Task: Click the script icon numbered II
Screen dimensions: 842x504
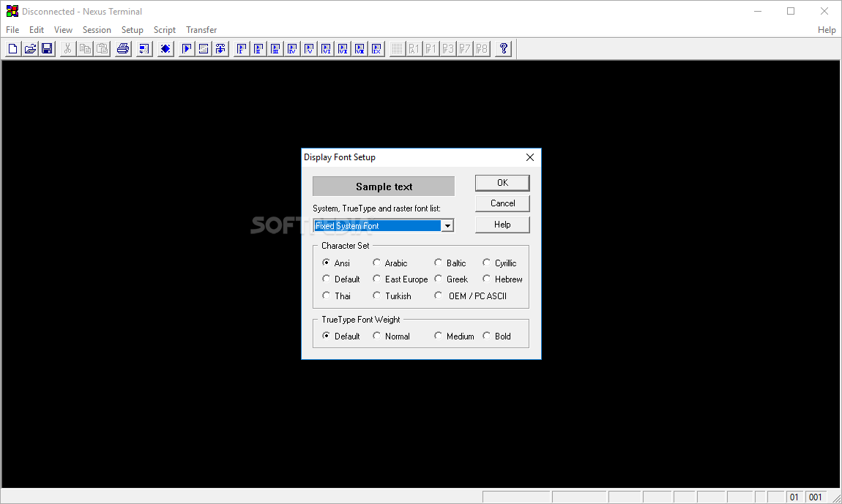Action: [x=258, y=49]
